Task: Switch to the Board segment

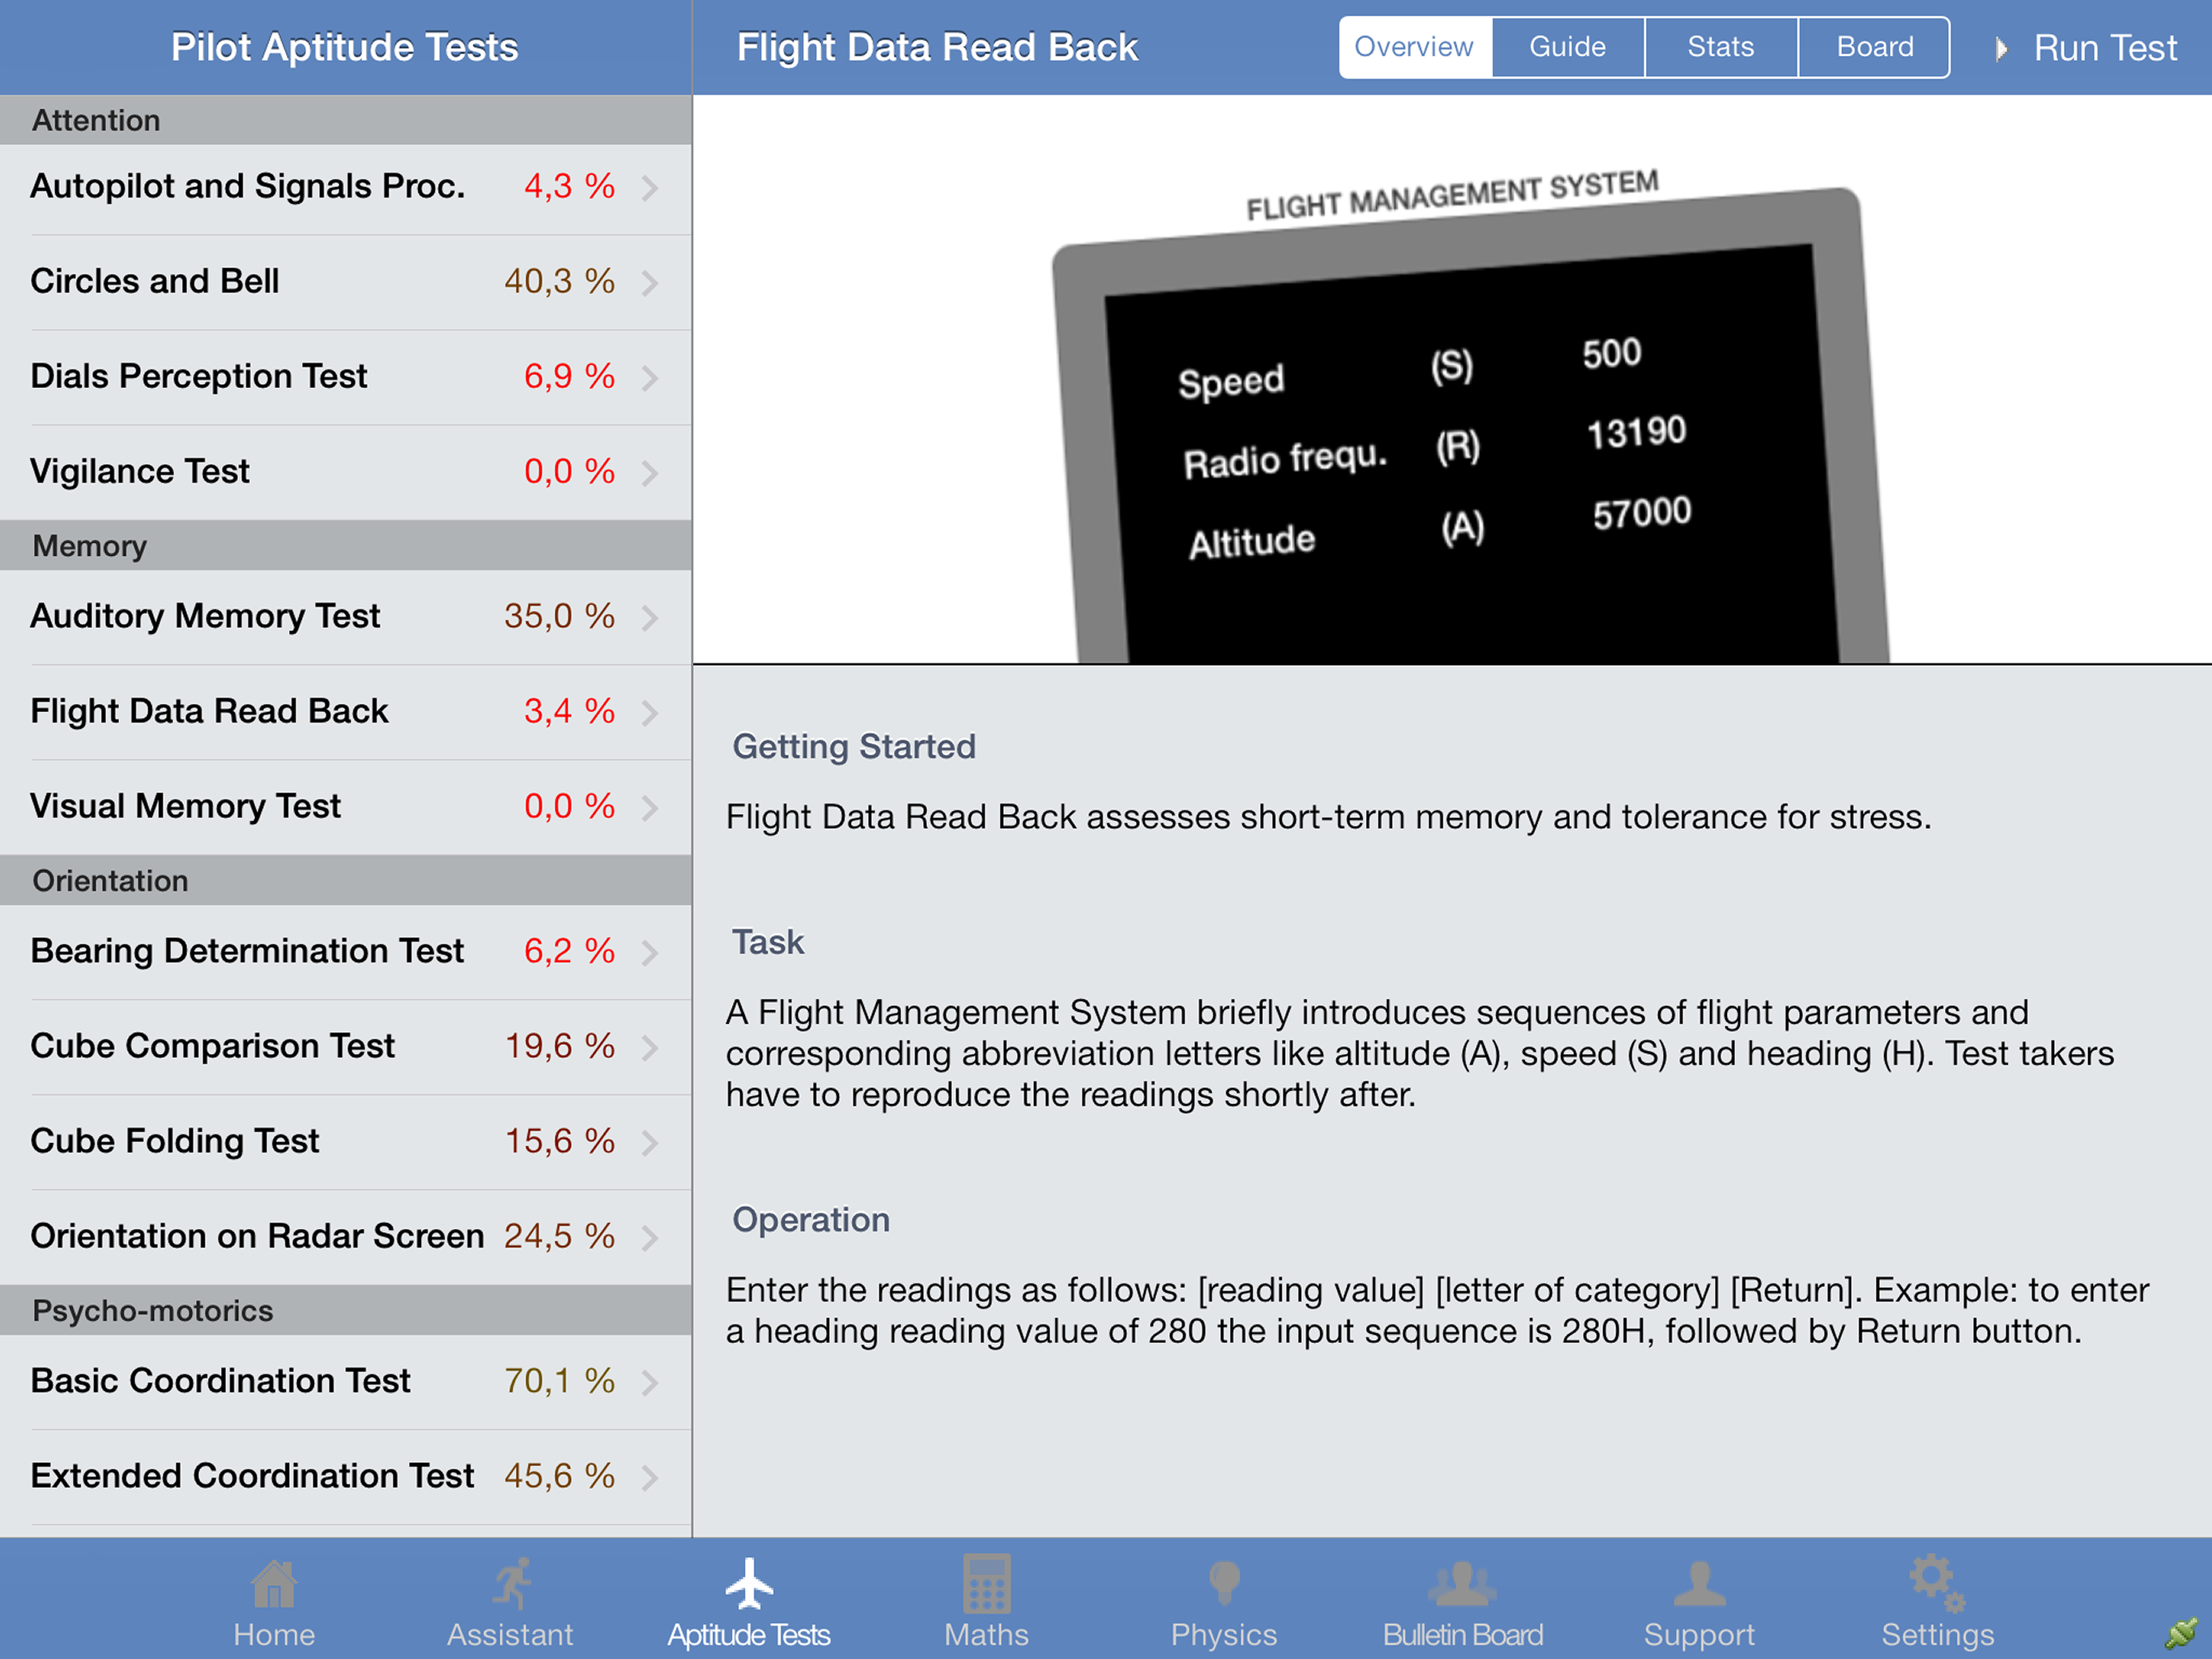Action: pyautogui.click(x=1874, y=47)
